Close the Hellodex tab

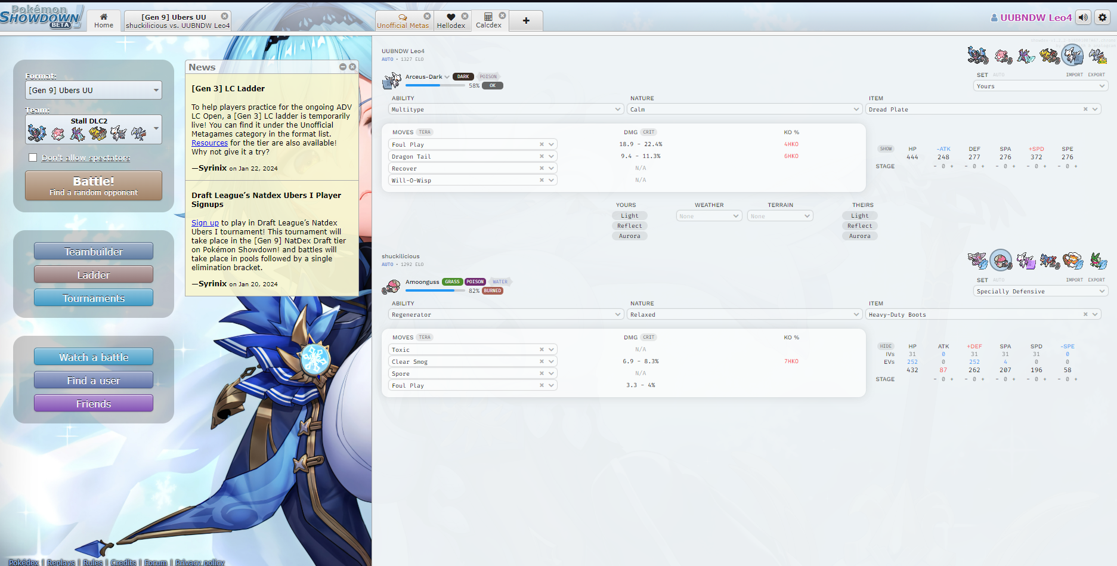[x=465, y=16]
